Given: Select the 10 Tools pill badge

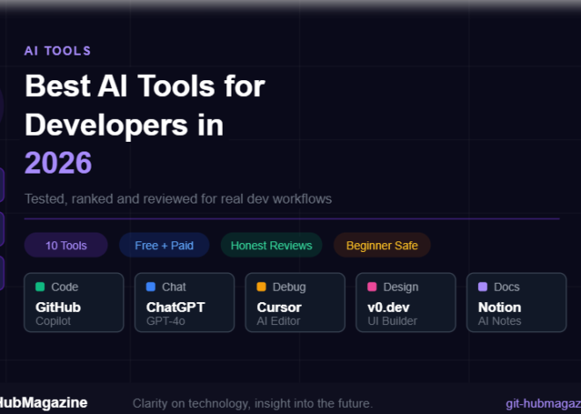Looking at the screenshot, I should pos(66,246).
